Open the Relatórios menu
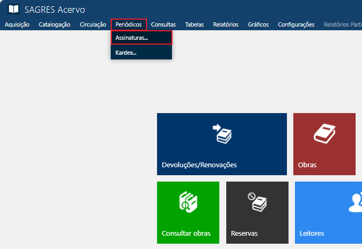This screenshot has width=362, height=249. (225, 24)
